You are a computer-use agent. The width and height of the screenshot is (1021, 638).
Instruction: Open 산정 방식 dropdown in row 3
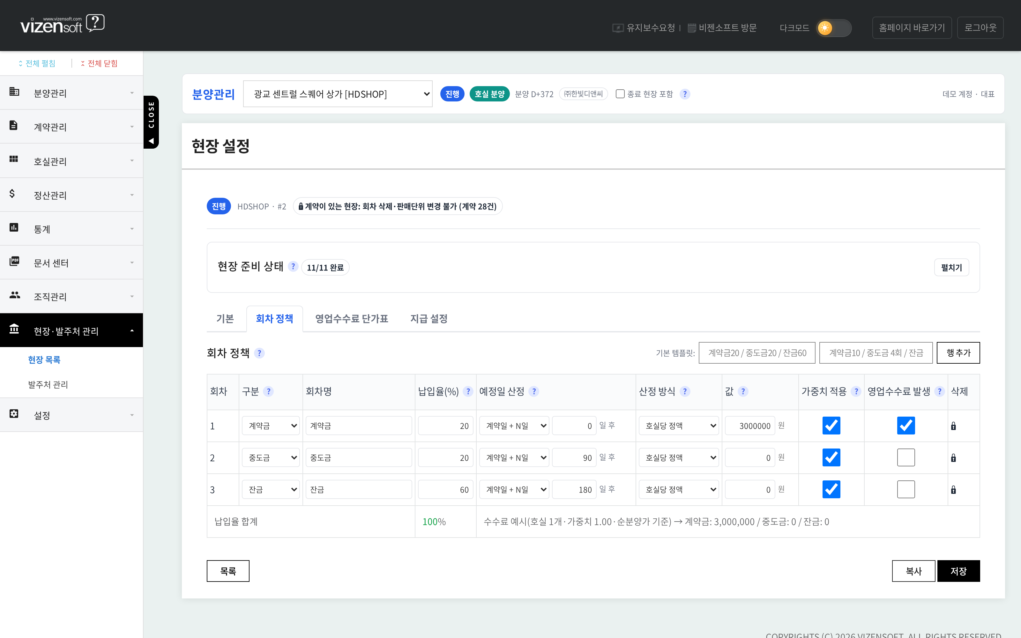click(679, 489)
